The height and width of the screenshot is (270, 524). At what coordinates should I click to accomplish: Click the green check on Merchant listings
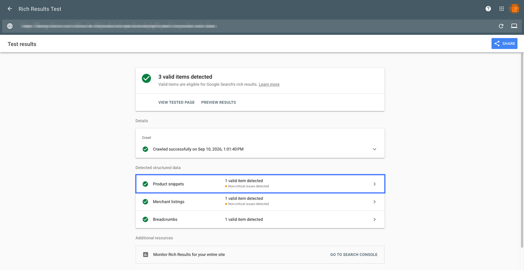[x=145, y=202]
